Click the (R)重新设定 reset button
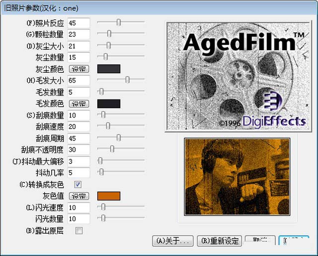This screenshot has height=256, width=318. [220, 241]
